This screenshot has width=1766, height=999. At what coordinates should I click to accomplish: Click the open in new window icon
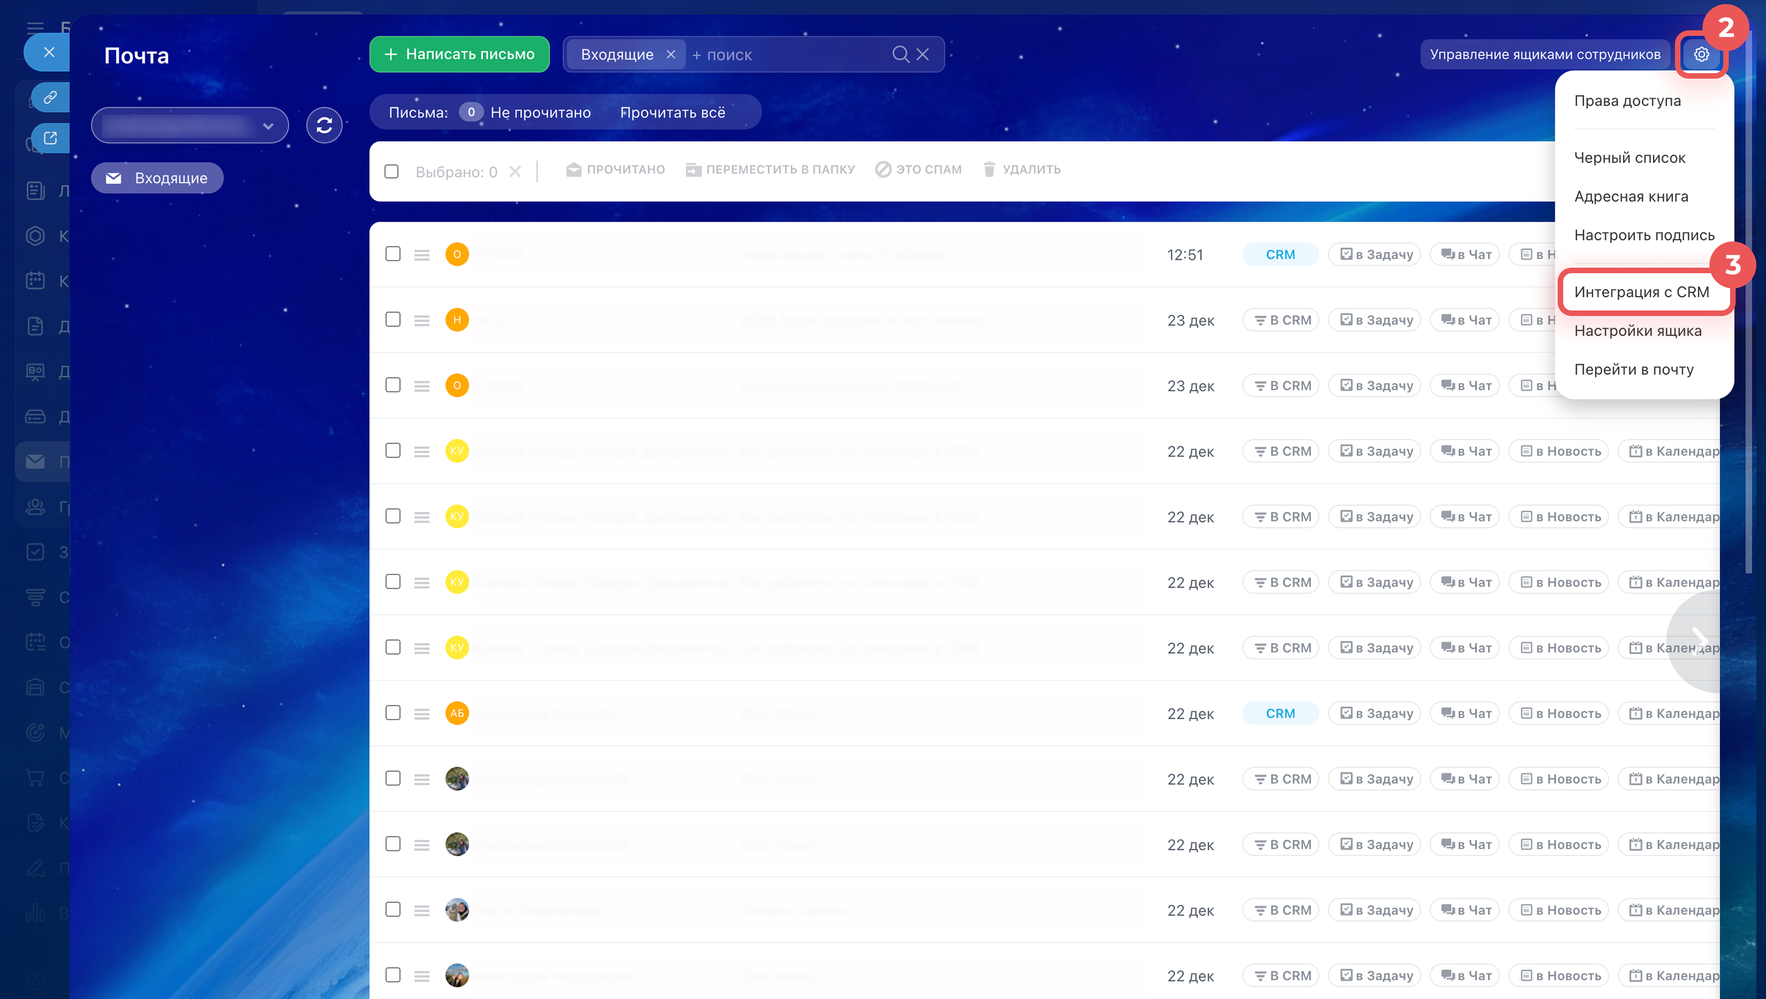[x=50, y=138]
